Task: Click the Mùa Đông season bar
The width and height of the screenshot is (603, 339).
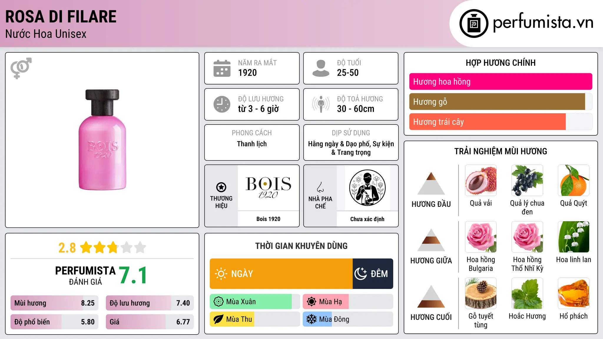Action: click(348, 319)
